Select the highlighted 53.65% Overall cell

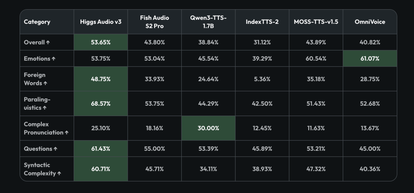point(100,42)
